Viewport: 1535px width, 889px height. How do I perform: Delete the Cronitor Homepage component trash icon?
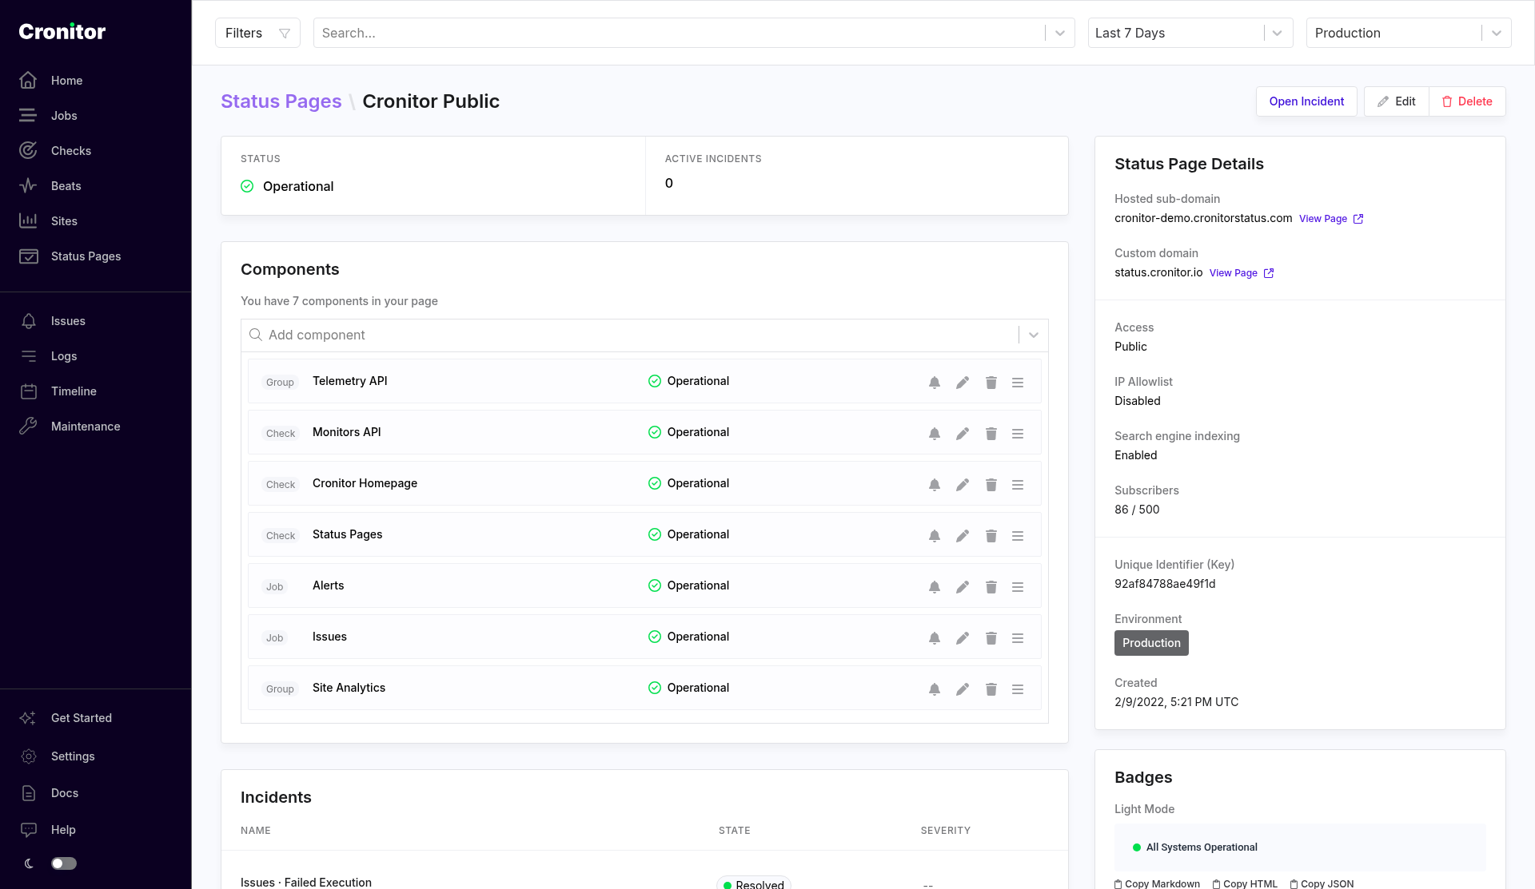click(991, 485)
